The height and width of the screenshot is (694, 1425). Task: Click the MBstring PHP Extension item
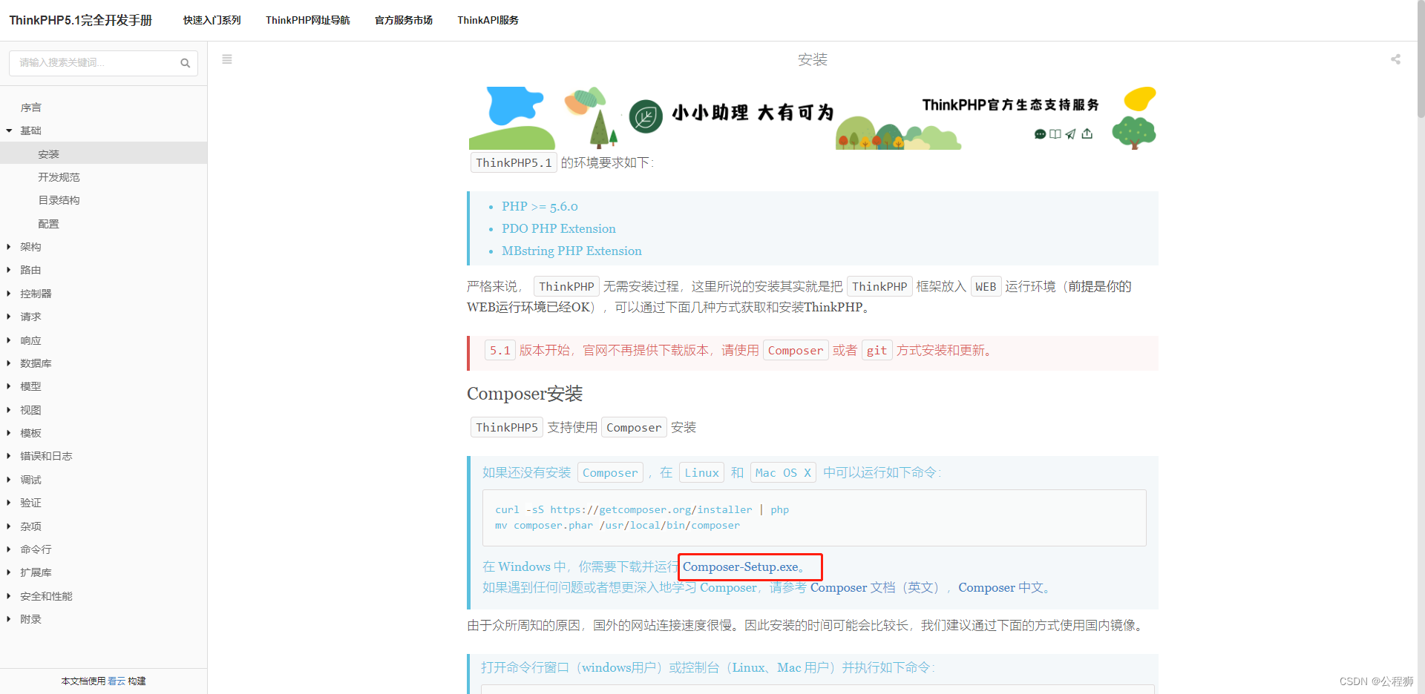[571, 251]
